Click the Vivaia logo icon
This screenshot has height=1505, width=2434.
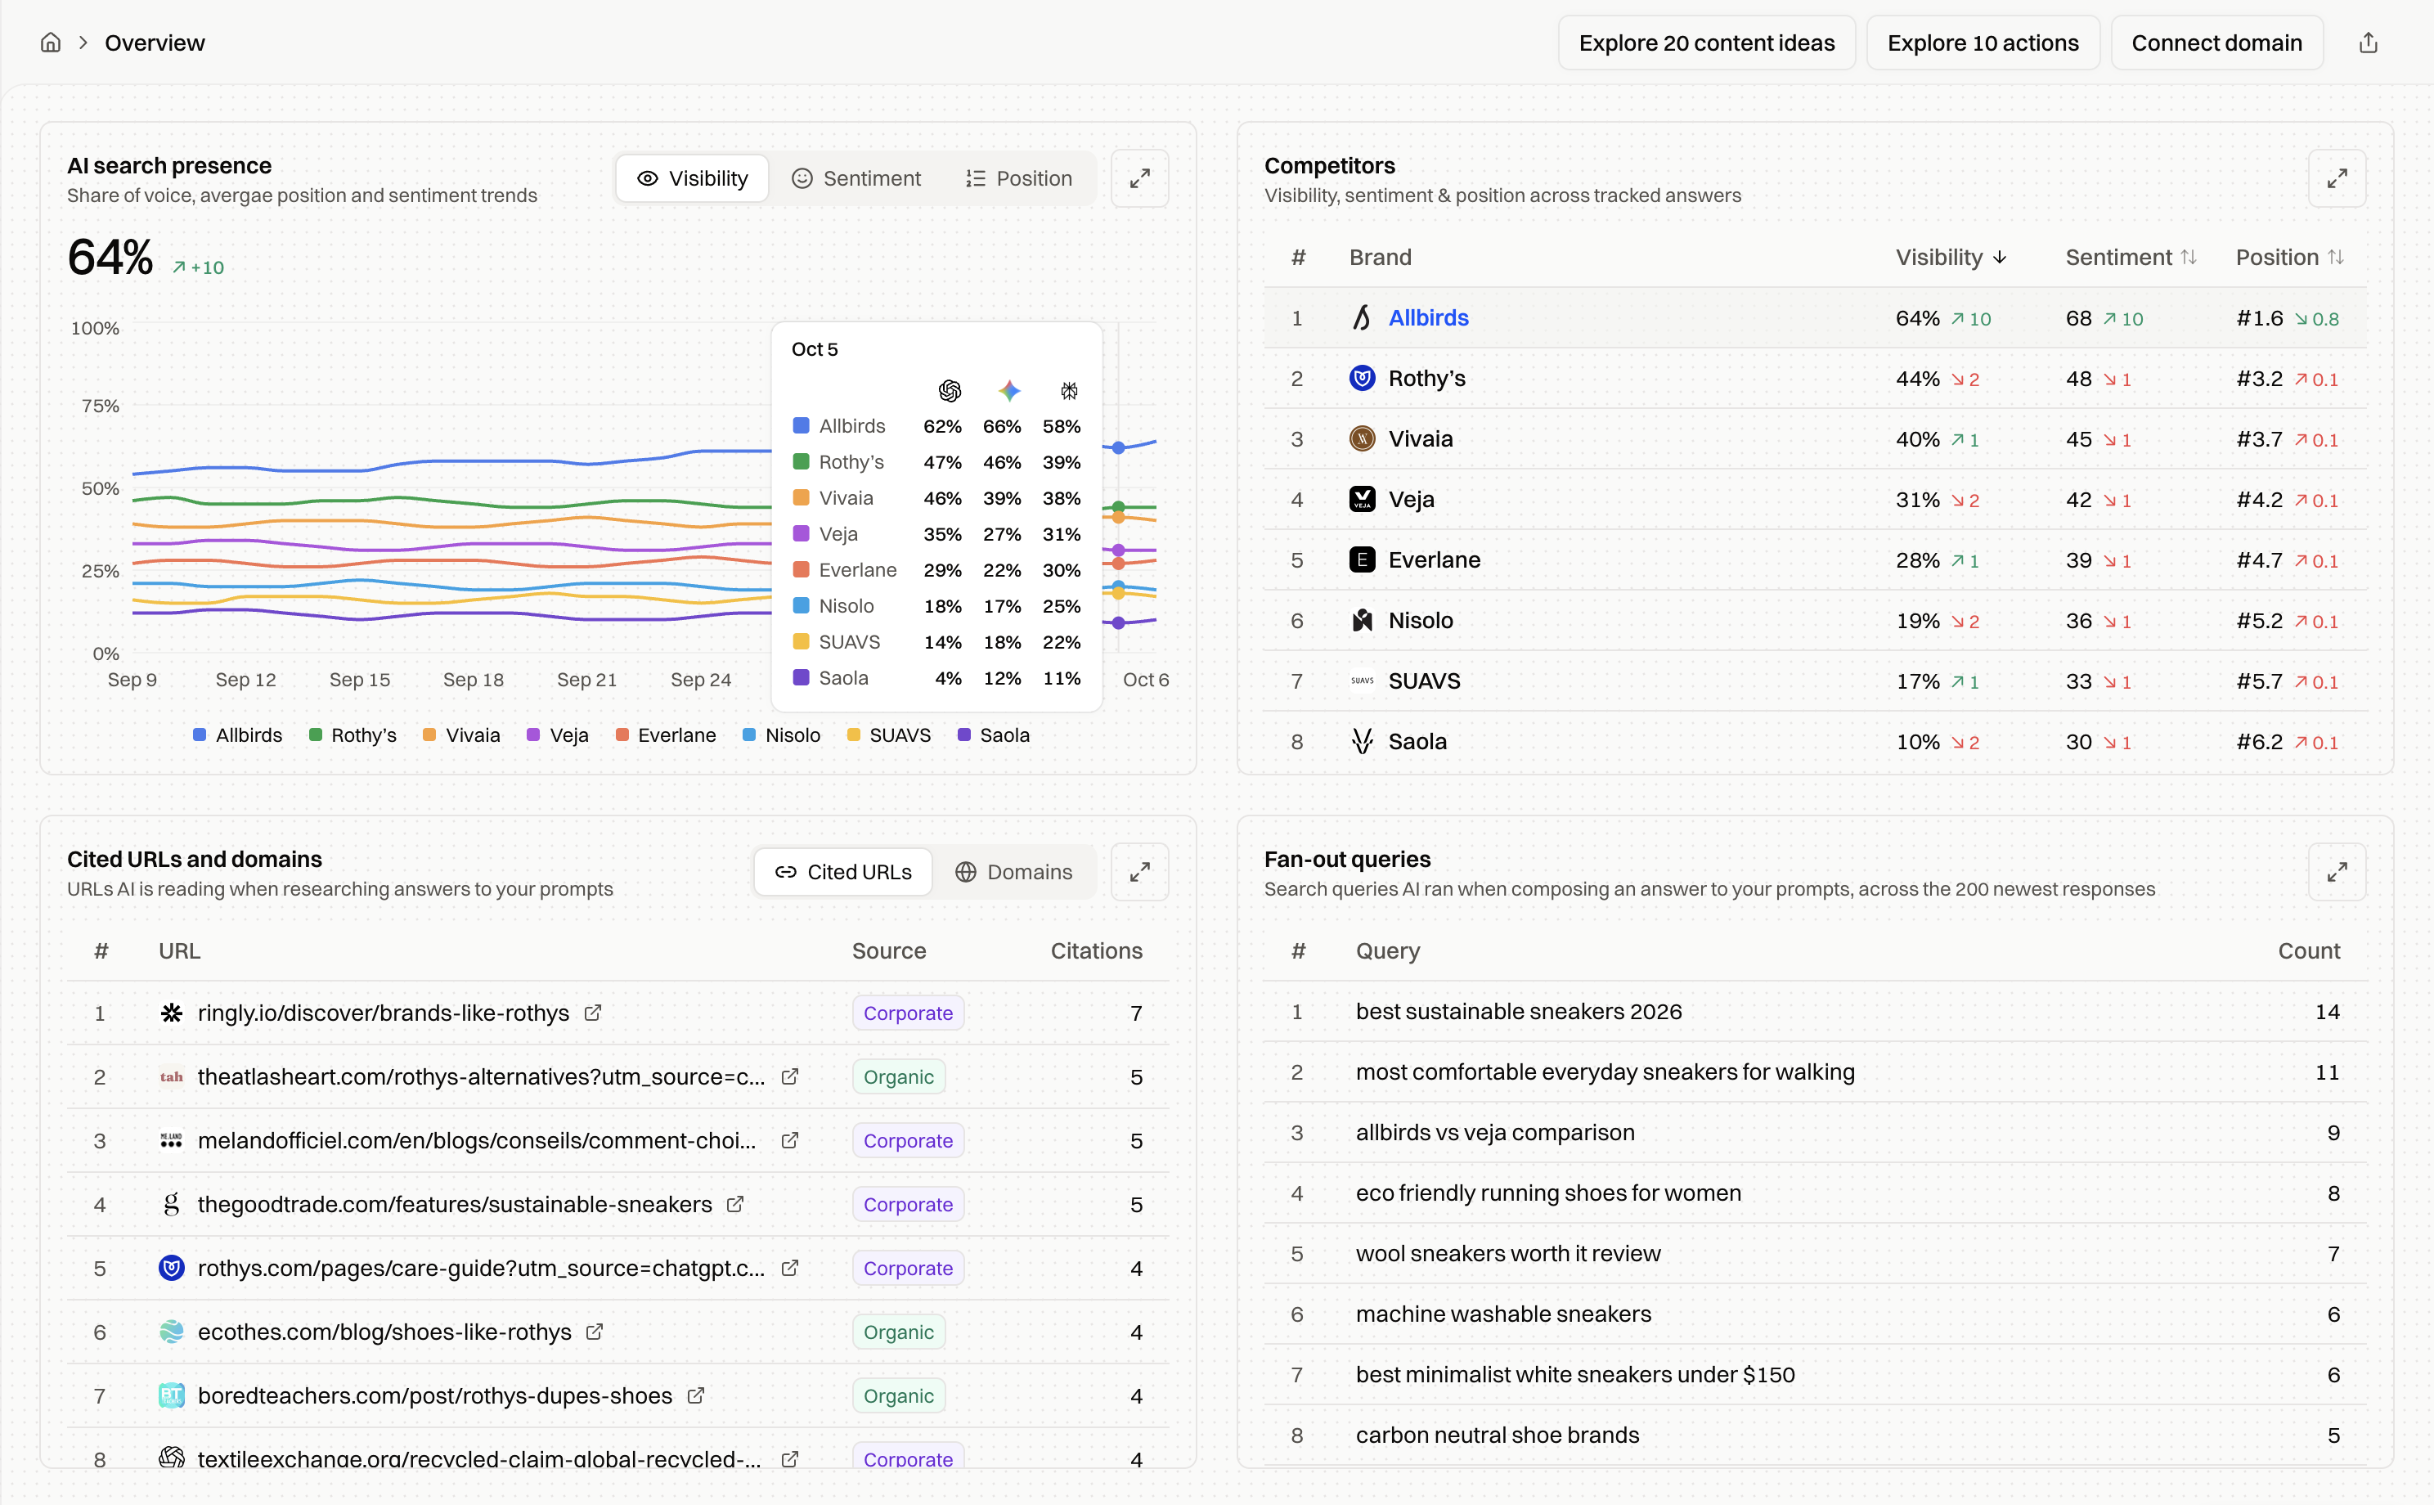(1361, 439)
